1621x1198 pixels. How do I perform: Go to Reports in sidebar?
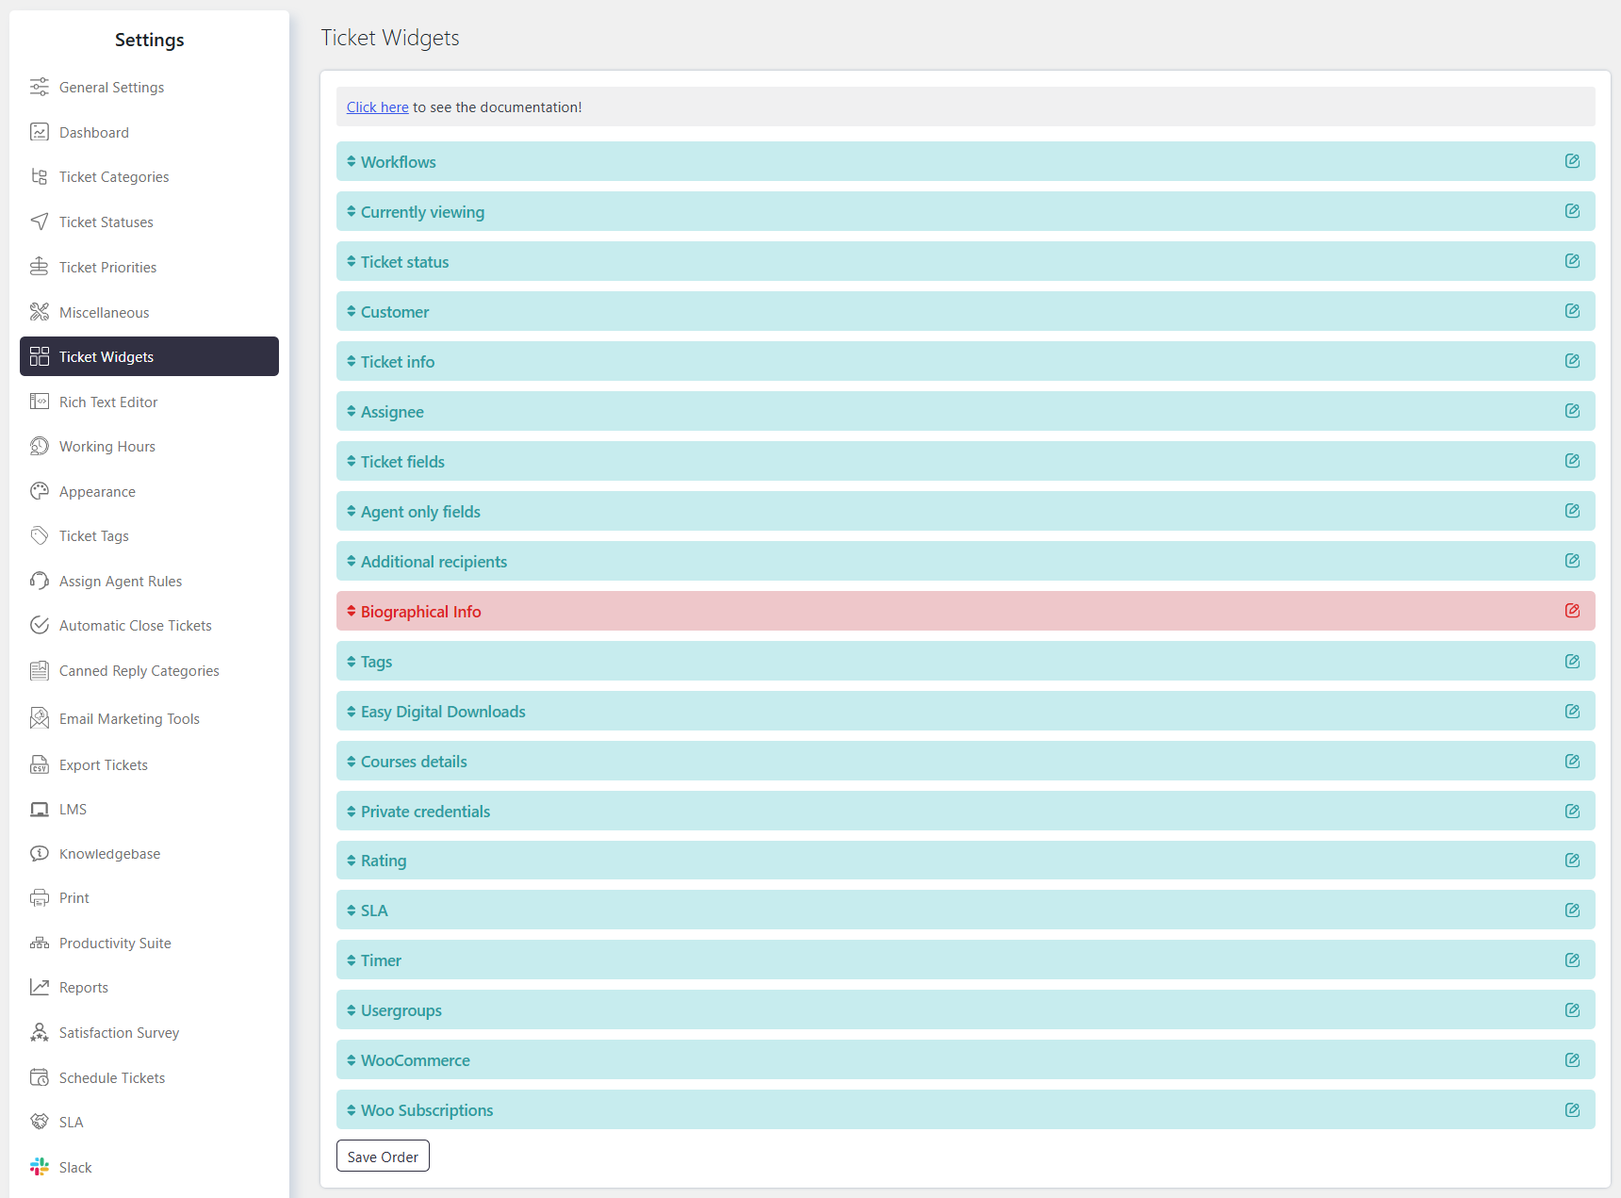149,988
